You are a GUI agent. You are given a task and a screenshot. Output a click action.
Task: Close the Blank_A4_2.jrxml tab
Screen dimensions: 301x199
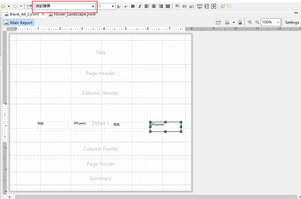43,14
